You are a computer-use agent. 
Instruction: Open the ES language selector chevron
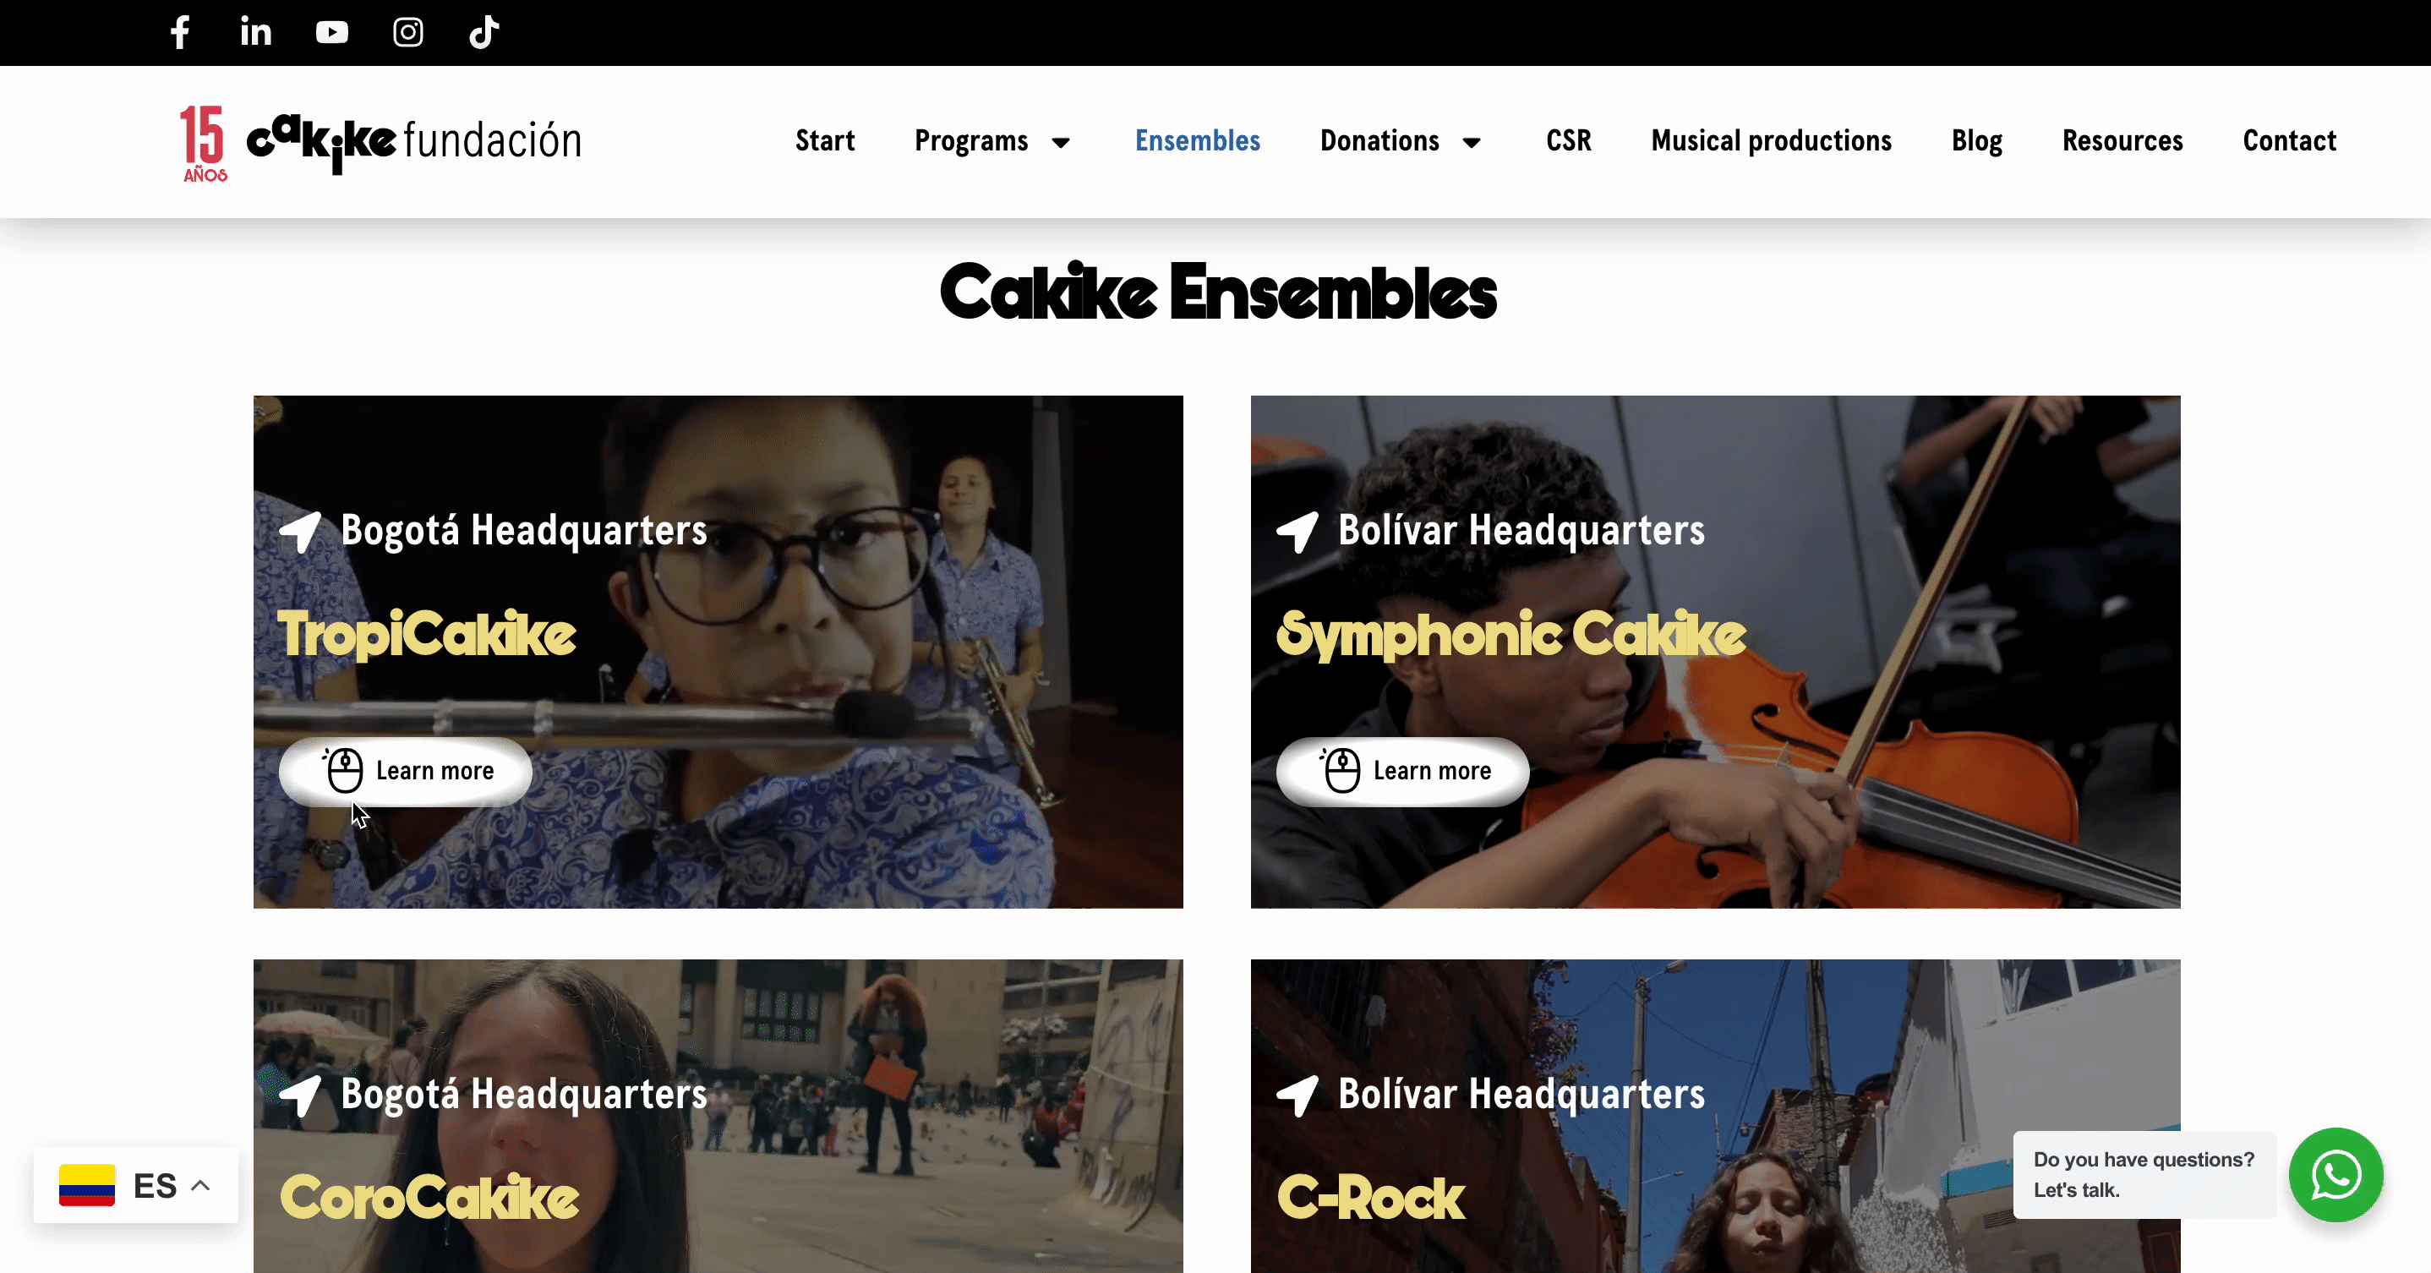coord(201,1185)
